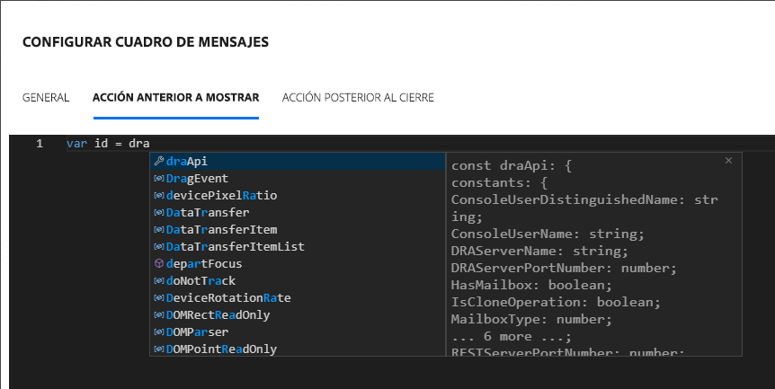Click the icon next to DataTransfer suggestion
This screenshot has width=775, height=389.
click(x=159, y=213)
